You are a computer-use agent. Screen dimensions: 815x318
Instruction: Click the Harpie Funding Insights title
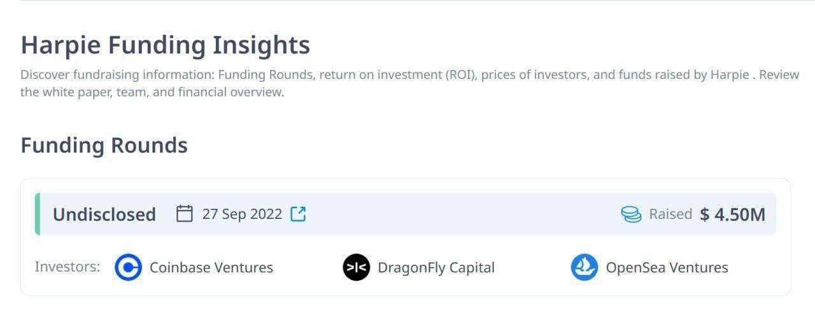166,45
